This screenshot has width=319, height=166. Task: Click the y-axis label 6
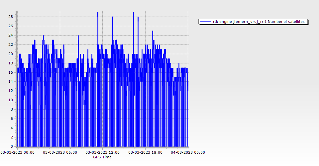(x=12, y=119)
